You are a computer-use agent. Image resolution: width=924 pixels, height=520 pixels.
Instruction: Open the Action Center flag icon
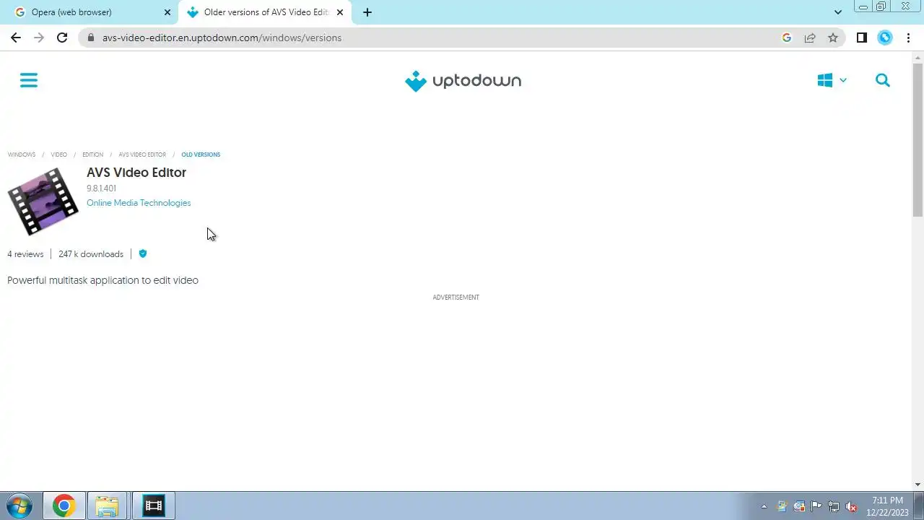pyautogui.click(x=816, y=507)
